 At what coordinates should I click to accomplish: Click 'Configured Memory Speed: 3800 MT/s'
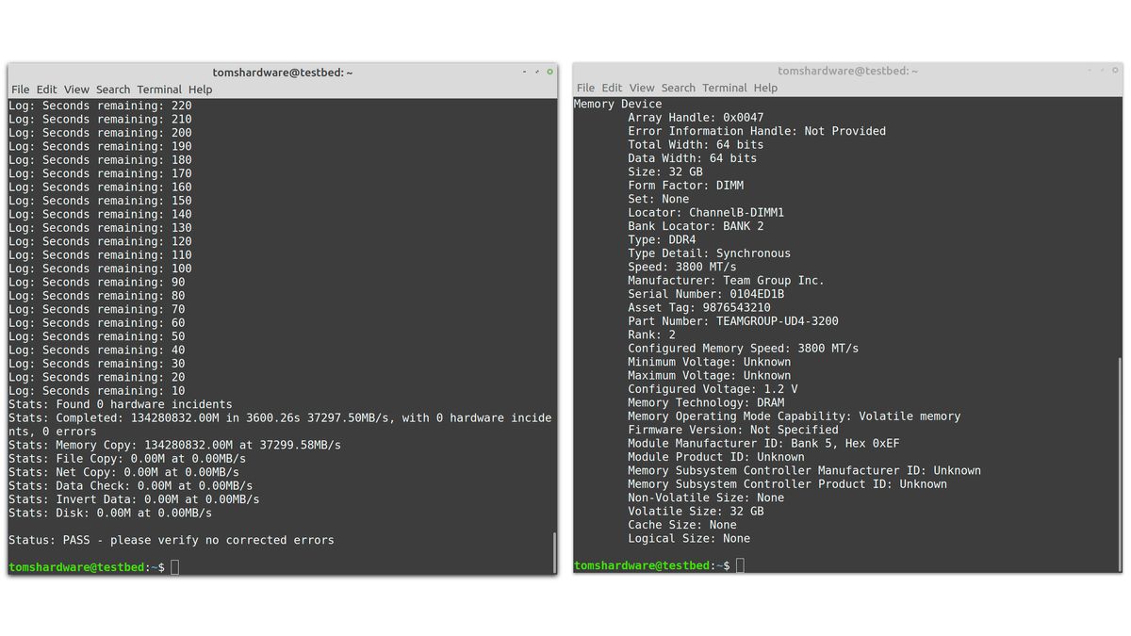click(x=744, y=348)
